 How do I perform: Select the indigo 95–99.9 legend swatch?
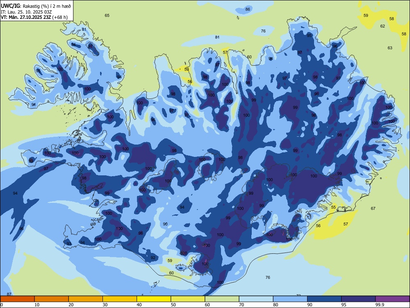[x=358, y=299]
